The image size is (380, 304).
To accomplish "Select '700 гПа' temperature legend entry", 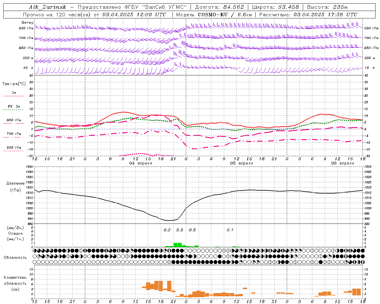I will (14, 134).
